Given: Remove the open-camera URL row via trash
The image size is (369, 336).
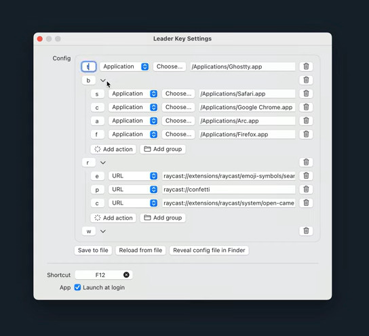Looking at the screenshot, I should [306, 203].
